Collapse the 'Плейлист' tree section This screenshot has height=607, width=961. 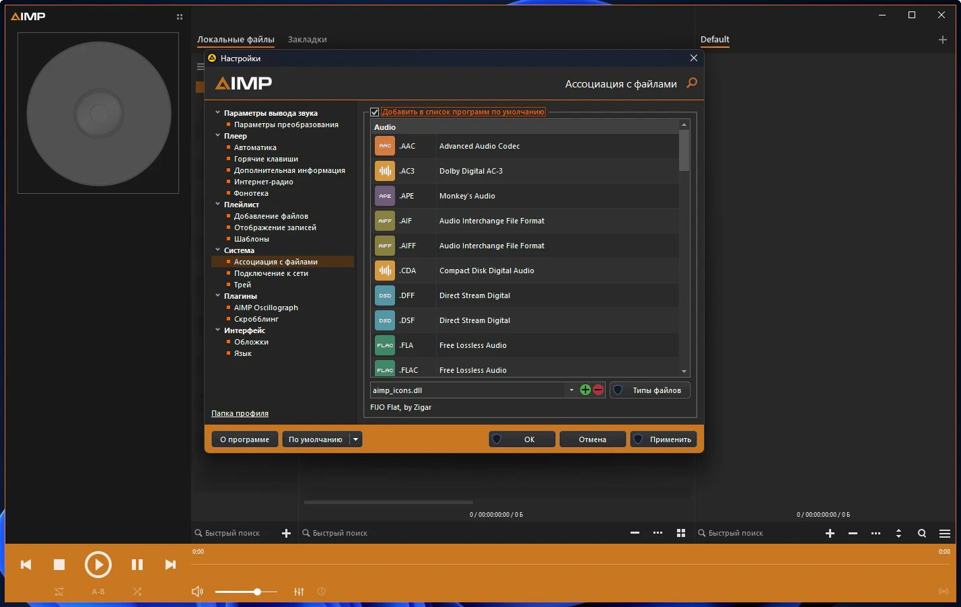(217, 205)
